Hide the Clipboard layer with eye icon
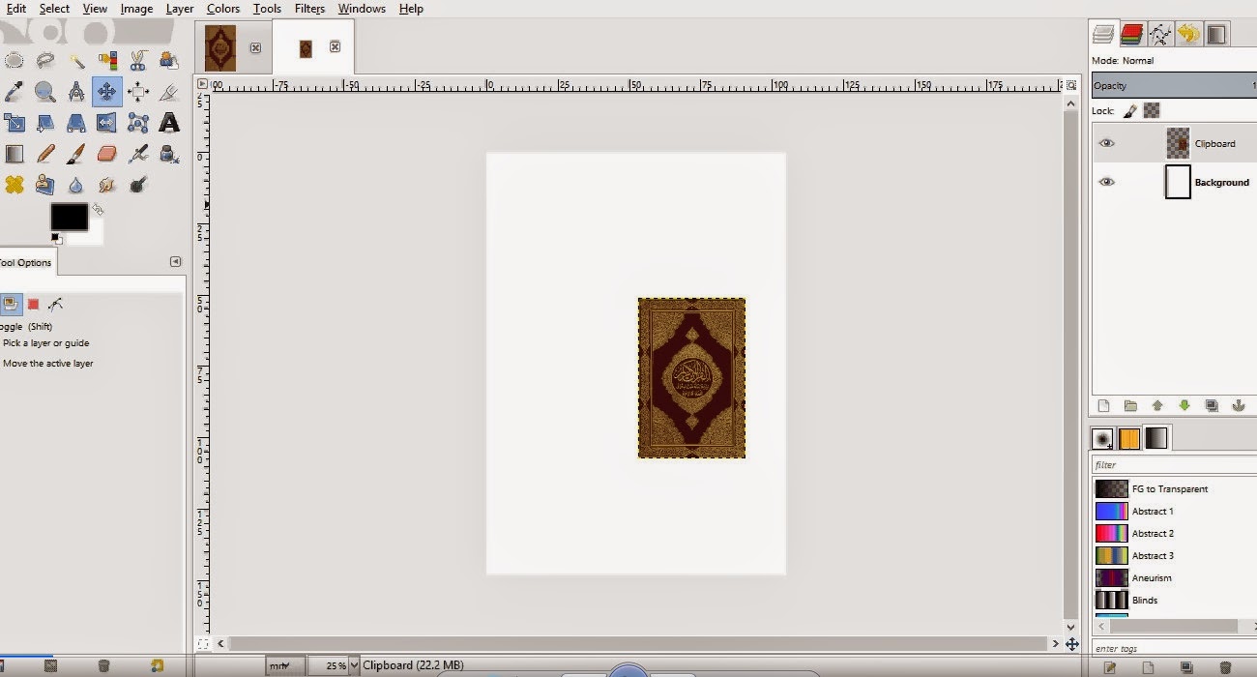 (x=1107, y=143)
